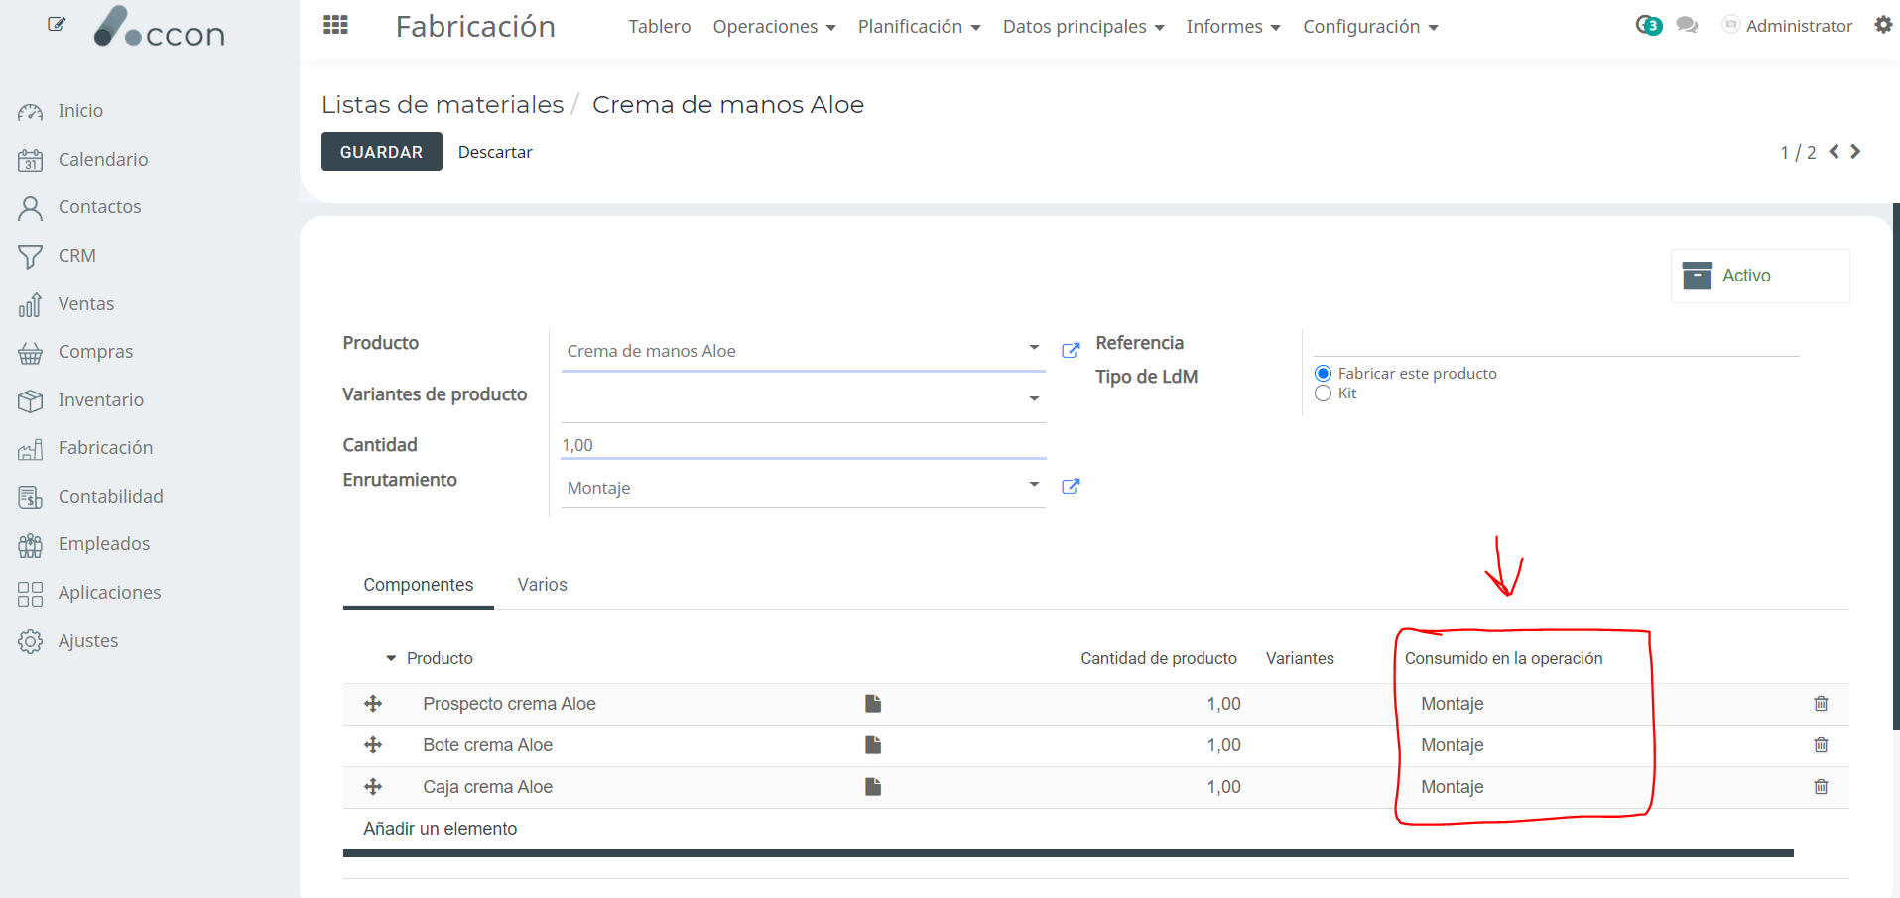Click the Referencia input field

pos(1556,342)
